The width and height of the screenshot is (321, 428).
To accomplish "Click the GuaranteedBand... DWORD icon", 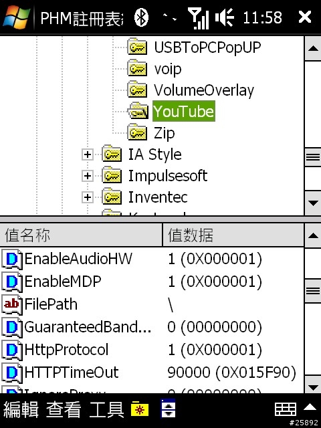I will click(x=12, y=327).
